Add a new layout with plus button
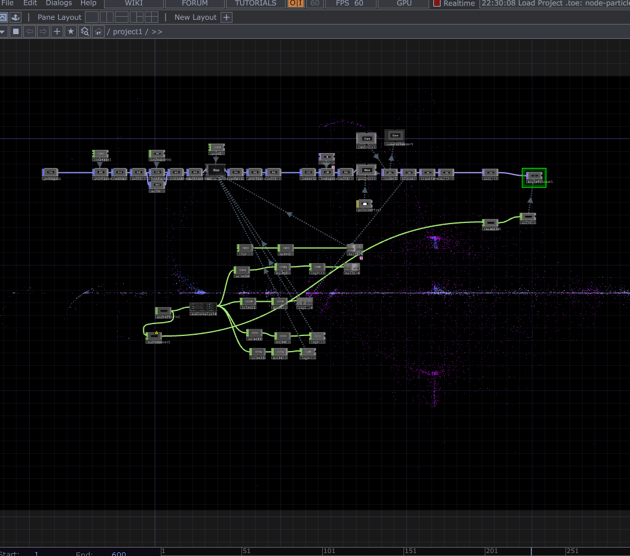 pyautogui.click(x=227, y=17)
